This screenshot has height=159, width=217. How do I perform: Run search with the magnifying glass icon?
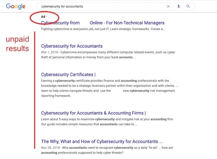[x=188, y=6]
